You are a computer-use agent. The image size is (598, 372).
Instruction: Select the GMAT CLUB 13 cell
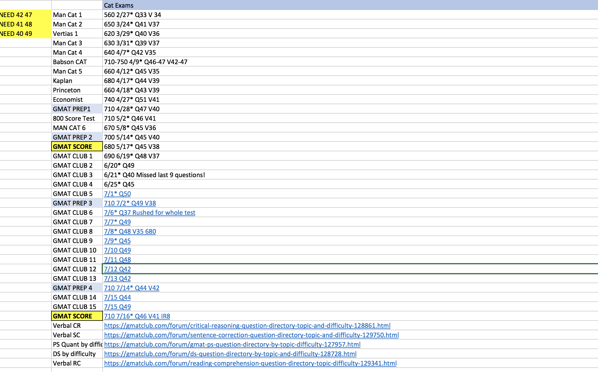tap(74, 278)
